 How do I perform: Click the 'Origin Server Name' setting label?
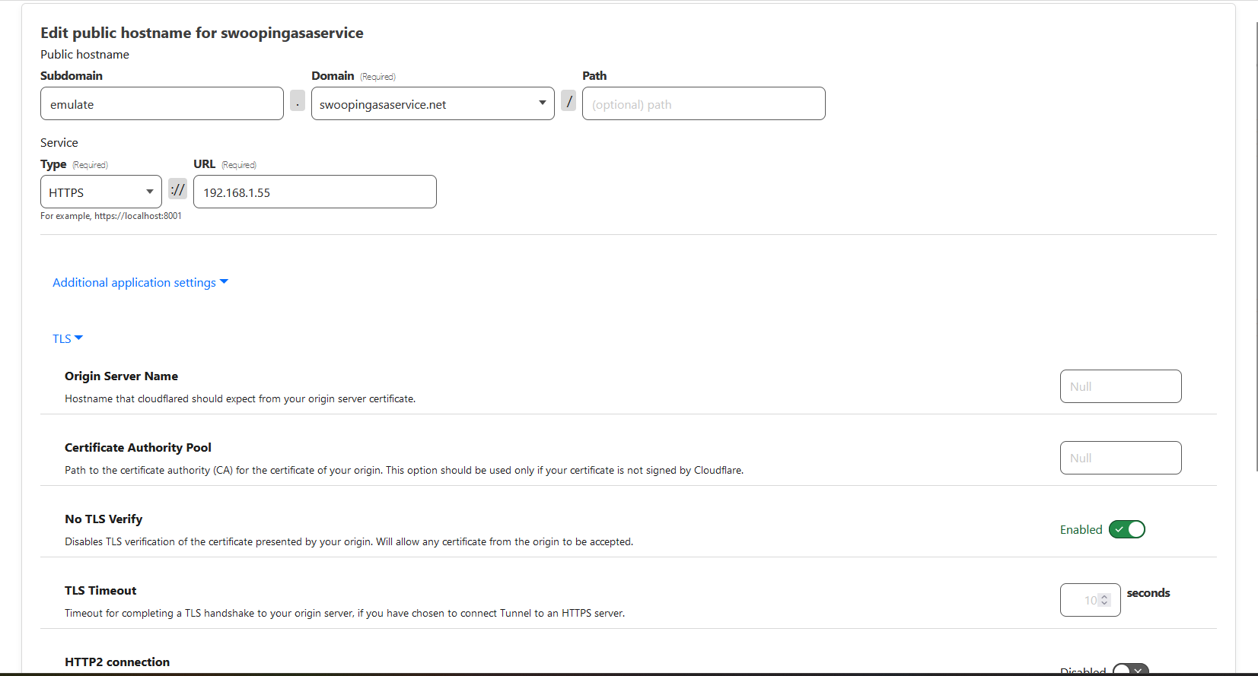tap(121, 376)
